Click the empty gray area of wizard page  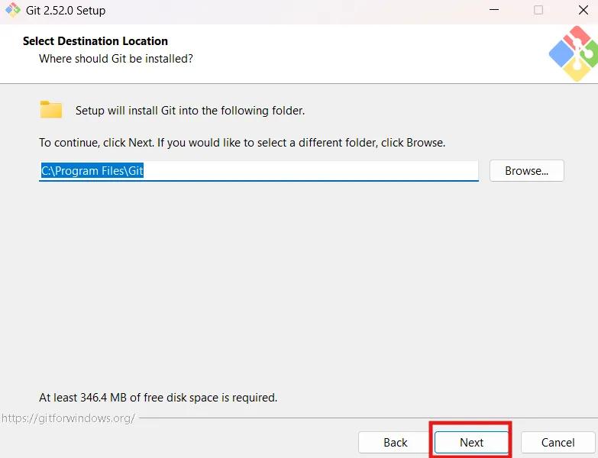(x=298, y=290)
